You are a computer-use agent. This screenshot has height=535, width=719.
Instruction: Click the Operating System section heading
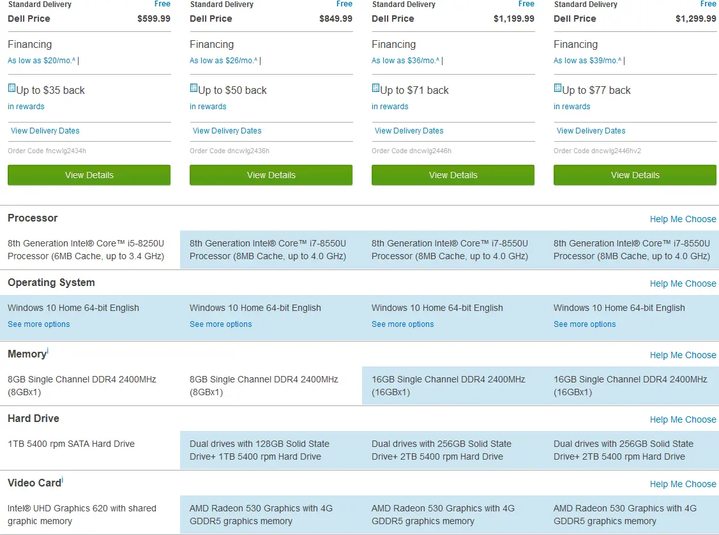tap(51, 283)
